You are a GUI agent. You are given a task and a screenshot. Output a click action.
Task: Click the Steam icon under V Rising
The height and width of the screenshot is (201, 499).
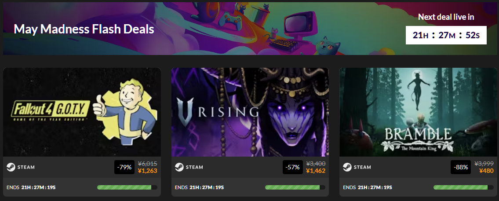click(179, 167)
